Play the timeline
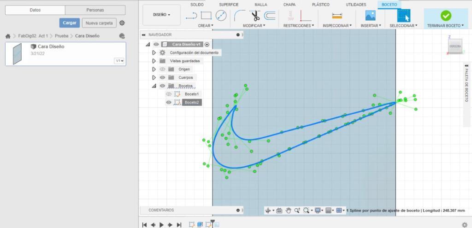The image size is (472, 228). point(162,225)
